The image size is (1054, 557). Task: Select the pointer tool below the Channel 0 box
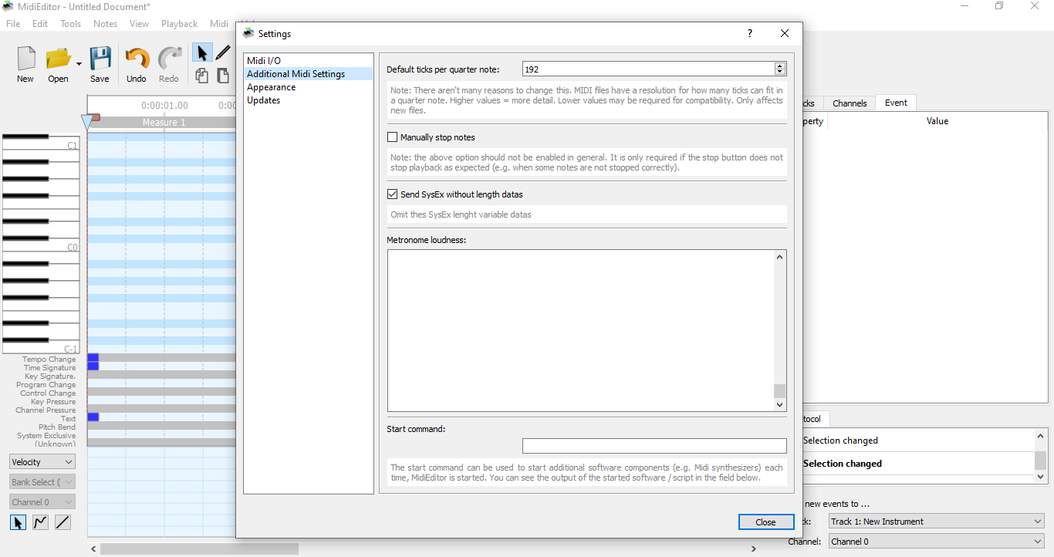tap(19, 522)
